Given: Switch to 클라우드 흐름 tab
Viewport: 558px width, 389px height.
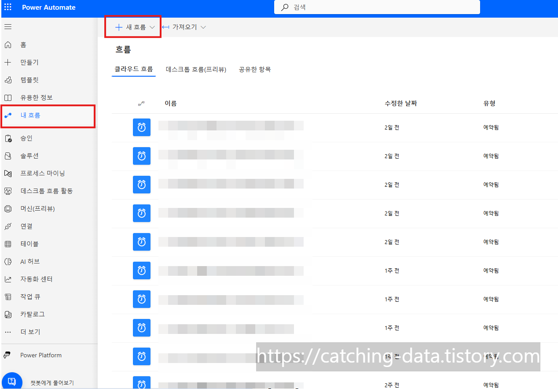Looking at the screenshot, I should 134,69.
